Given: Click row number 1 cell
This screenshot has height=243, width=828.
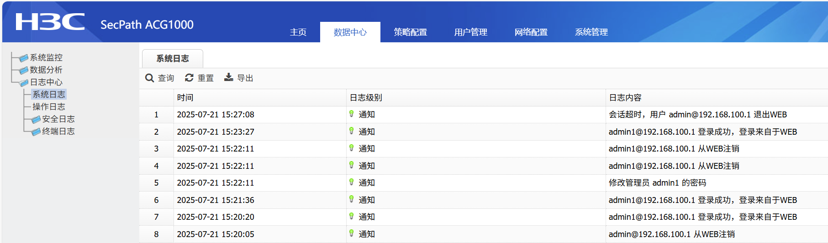Looking at the screenshot, I should point(156,115).
